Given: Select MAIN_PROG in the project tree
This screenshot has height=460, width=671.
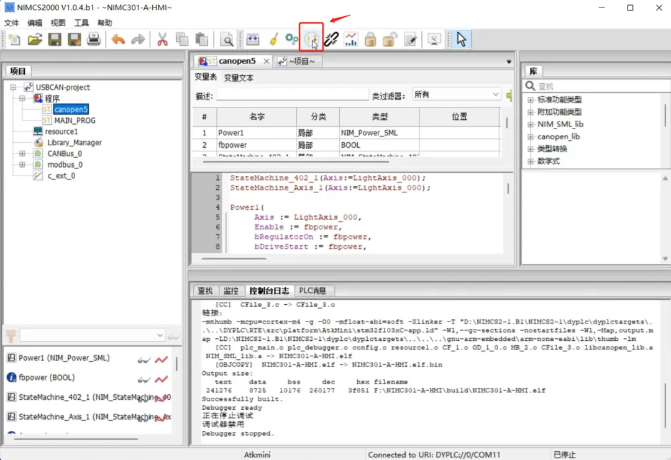Looking at the screenshot, I should point(75,120).
